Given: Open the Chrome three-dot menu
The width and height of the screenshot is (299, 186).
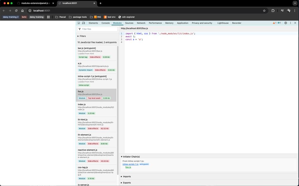Looking at the screenshot, I should tap(295, 11).
